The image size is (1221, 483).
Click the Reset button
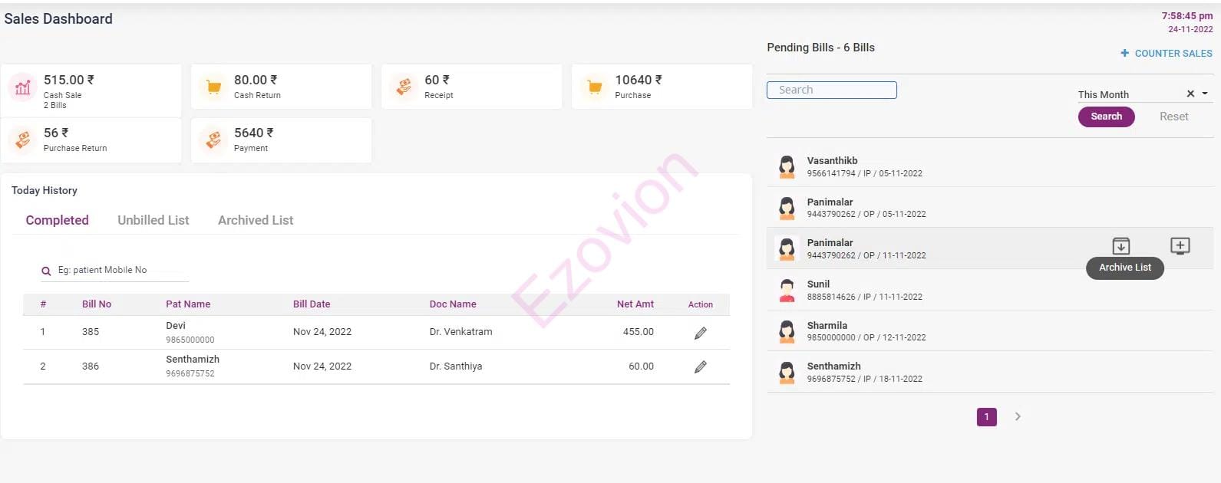1173,117
